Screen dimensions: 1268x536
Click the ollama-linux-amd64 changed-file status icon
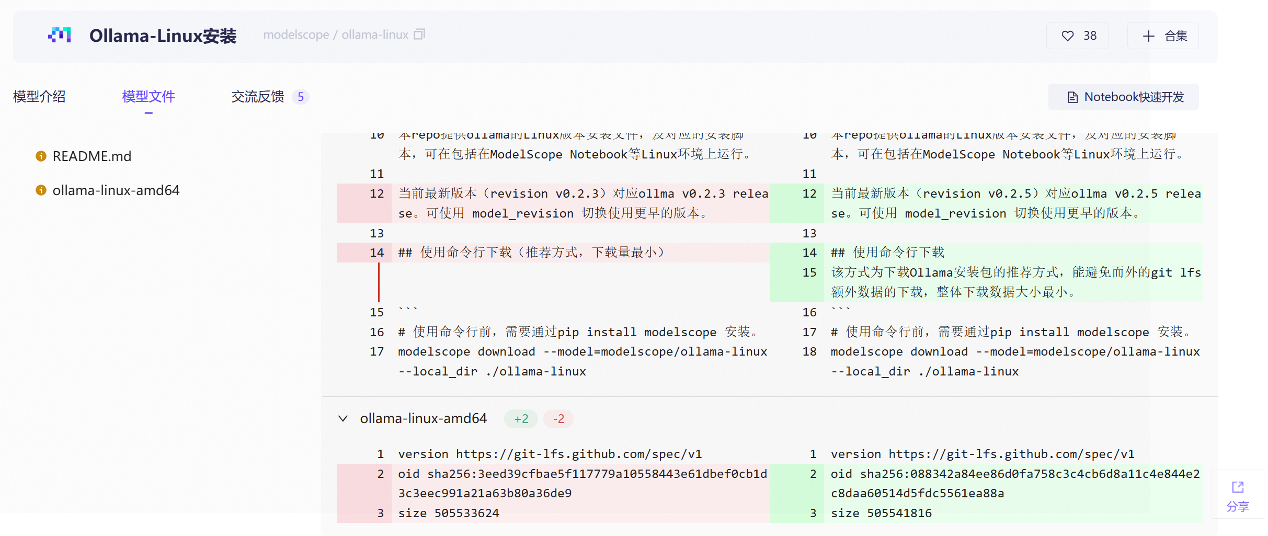(x=41, y=190)
